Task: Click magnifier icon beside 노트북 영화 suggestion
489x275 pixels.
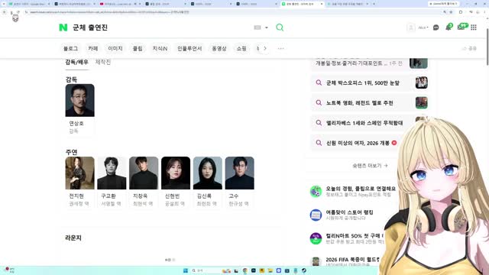Action: [319, 103]
